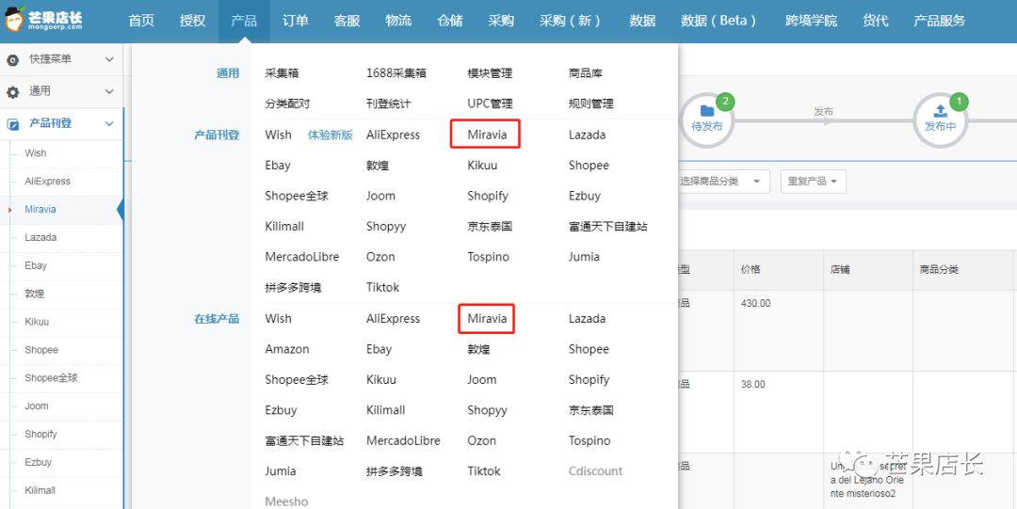Open the 数据（Beta） top menu
Viewport: 1017px width, 509px height.
719,21
